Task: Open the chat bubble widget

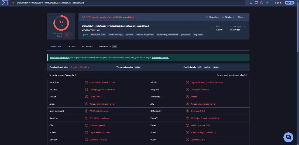Action: click(288, 137)
